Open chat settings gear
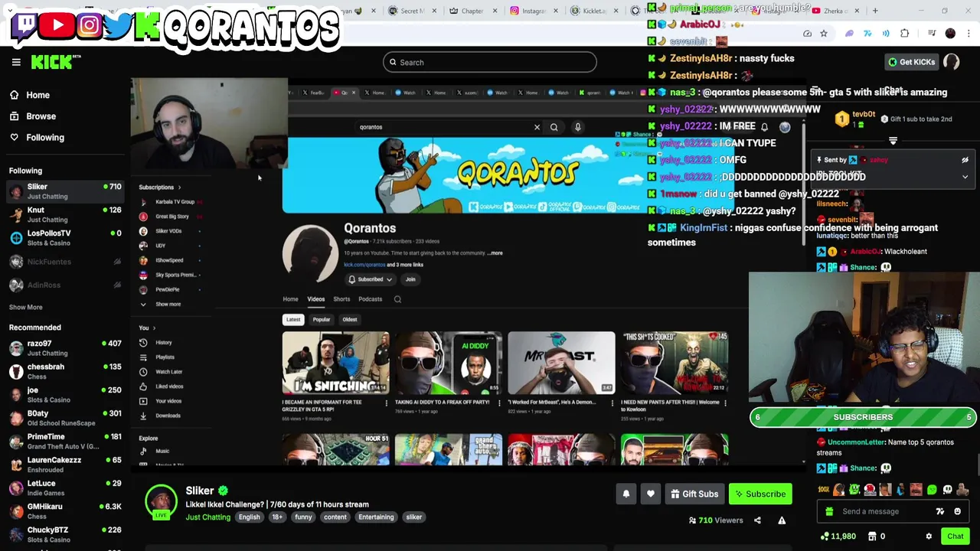 click(x=929, y=536)
